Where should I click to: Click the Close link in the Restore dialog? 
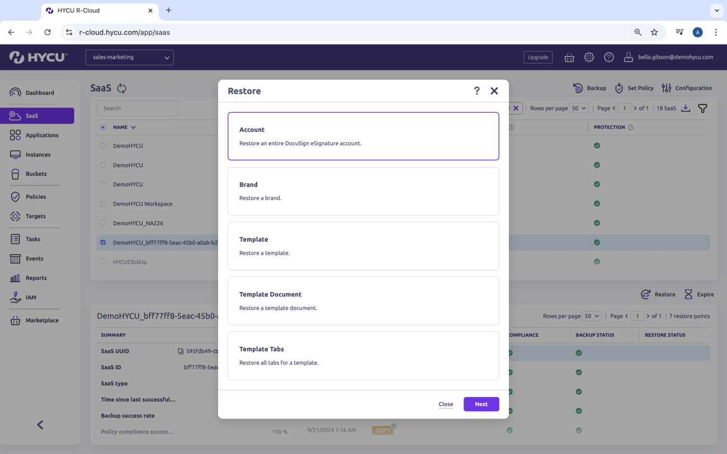click(446, 404)
